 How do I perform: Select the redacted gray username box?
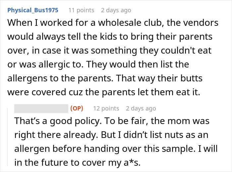tap(41, 108)
